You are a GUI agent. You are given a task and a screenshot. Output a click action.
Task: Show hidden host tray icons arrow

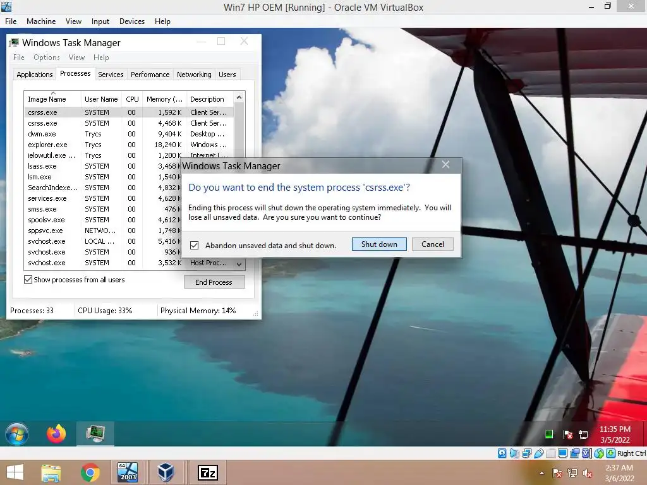point(541,473)
